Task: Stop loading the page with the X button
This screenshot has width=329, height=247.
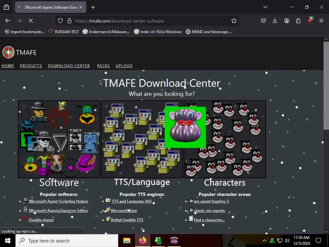Action: point(31,21)
